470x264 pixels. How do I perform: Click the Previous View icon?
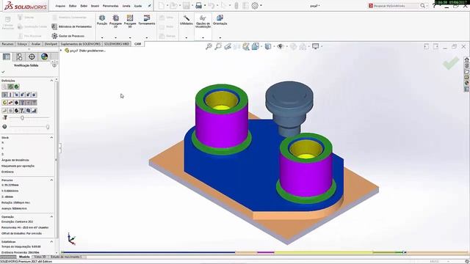(228, 46)
